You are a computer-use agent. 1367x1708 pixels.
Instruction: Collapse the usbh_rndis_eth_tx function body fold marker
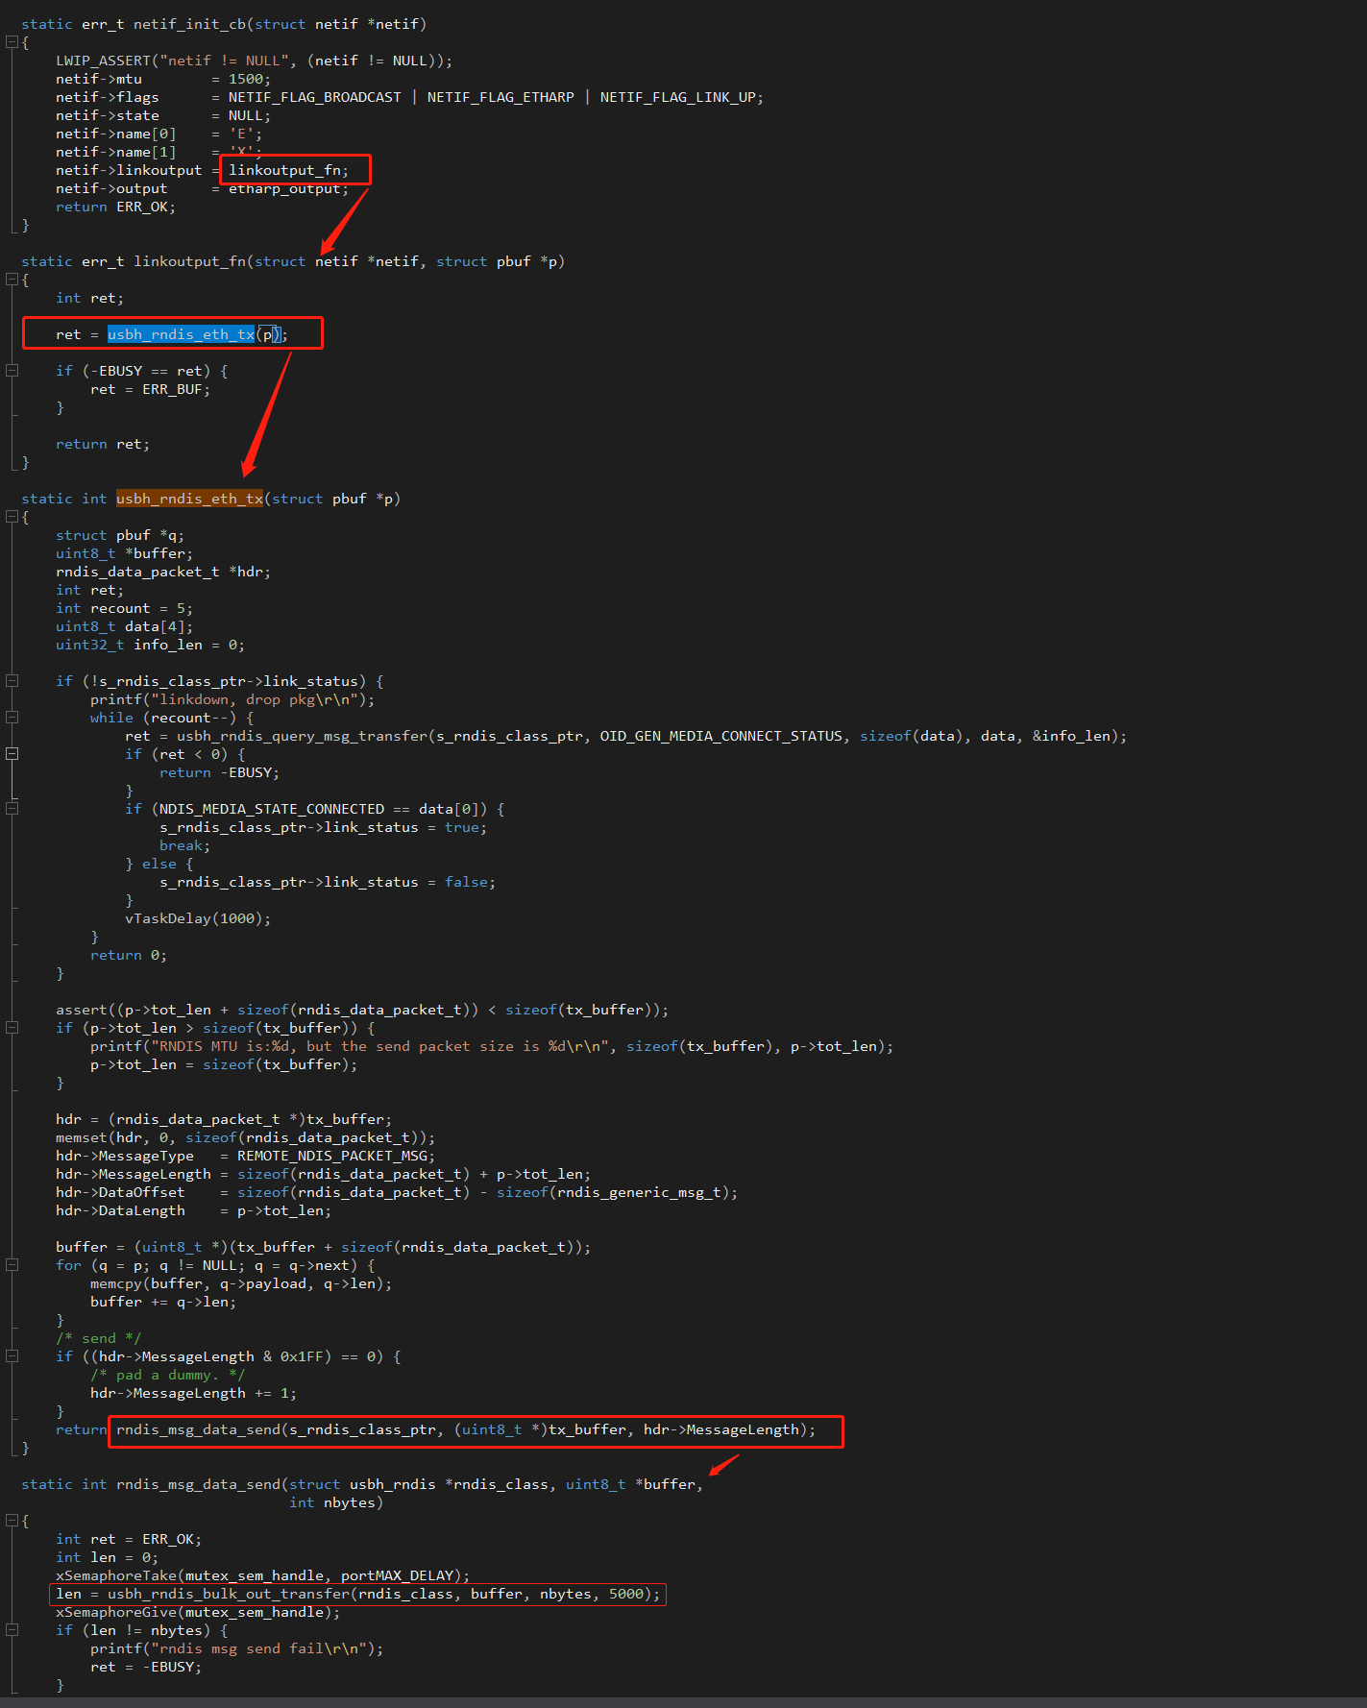(x=12, y=517)
